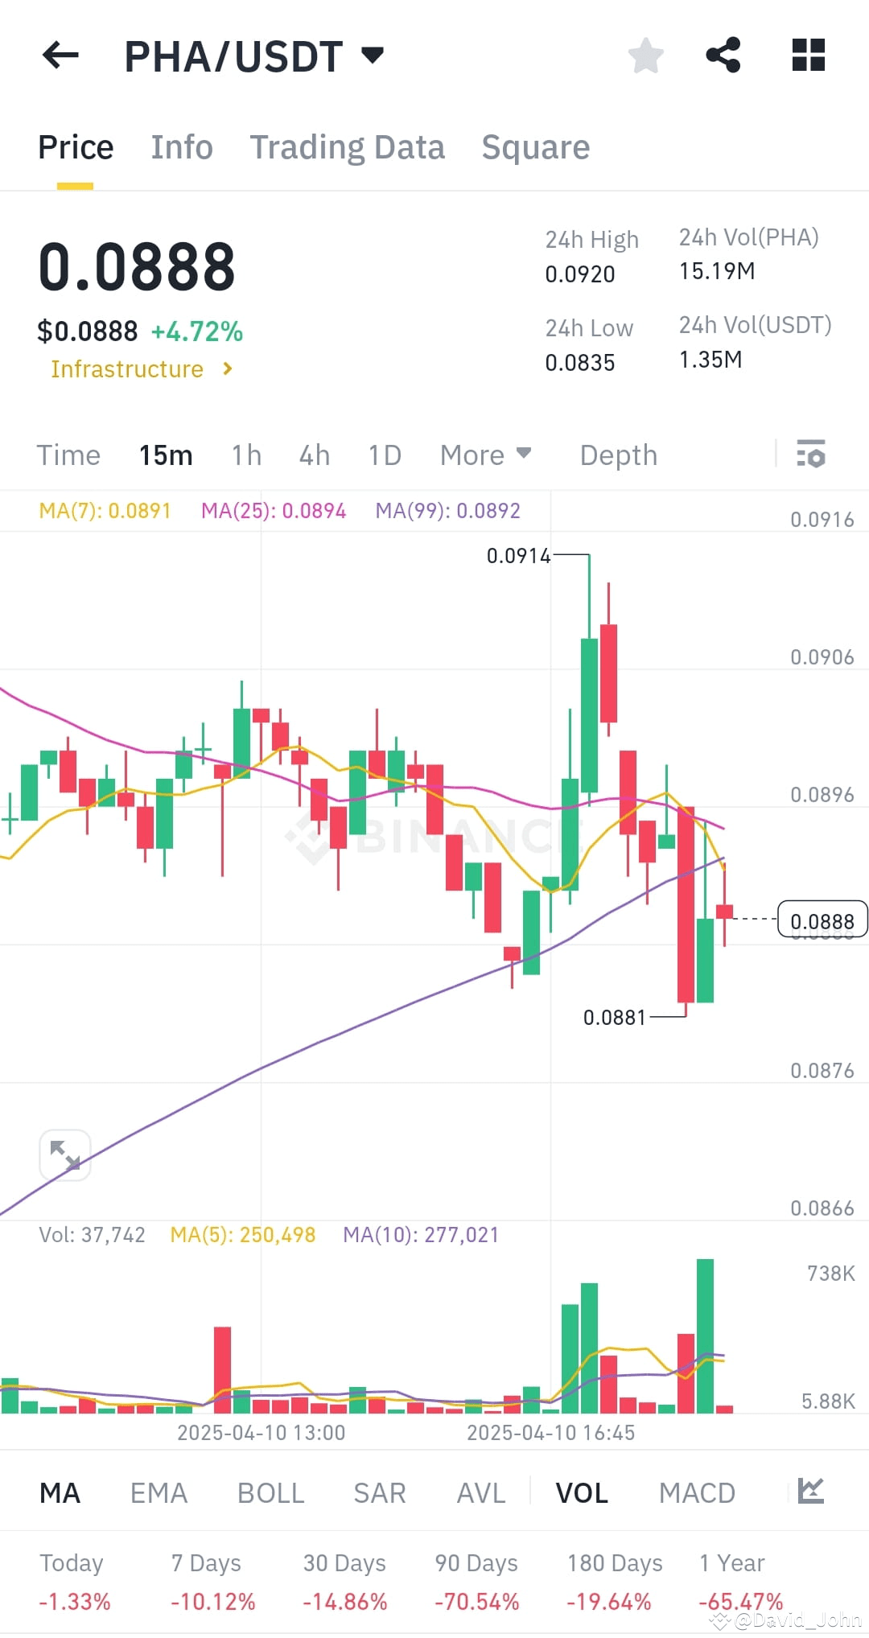The image size is (869, 1638).
Task: Show the Depth view
Action: tap(618, 455)
